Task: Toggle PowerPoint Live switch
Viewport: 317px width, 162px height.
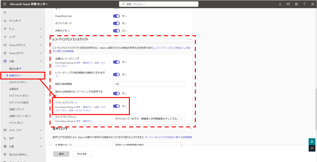Action: (x=117, y=16)
